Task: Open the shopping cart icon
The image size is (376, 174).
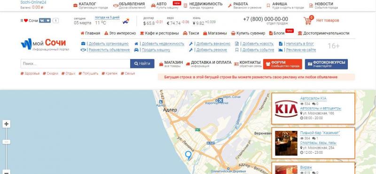Action: pos(308,20)
